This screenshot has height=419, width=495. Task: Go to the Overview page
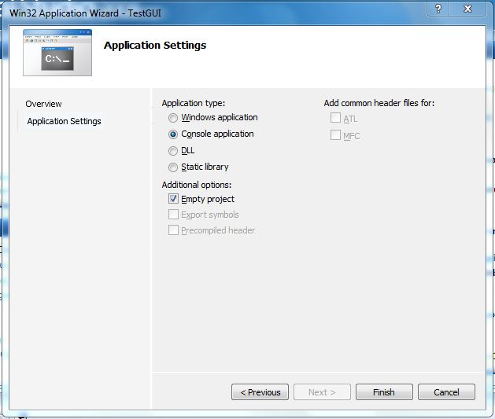43,104
